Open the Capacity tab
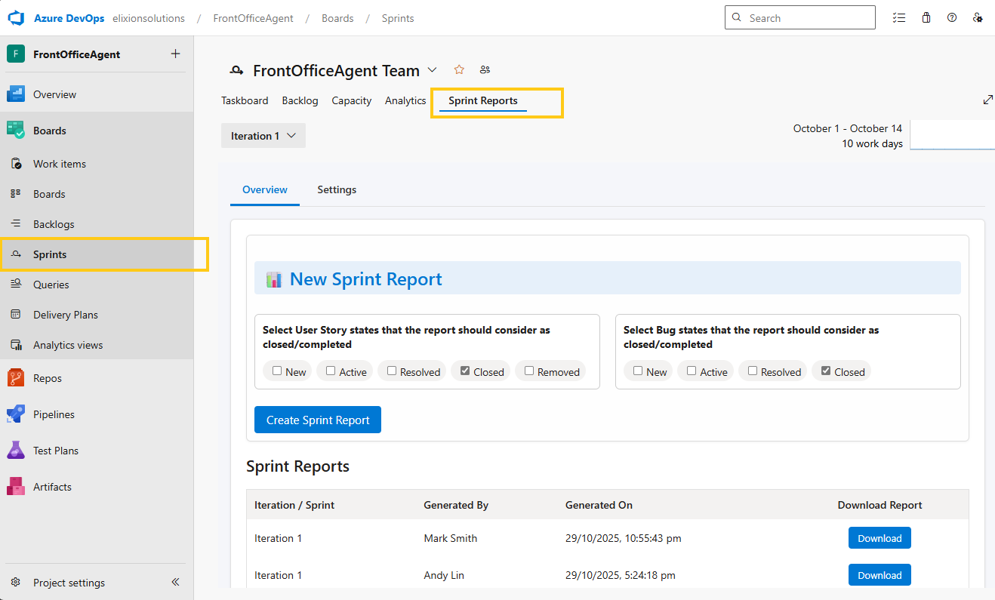 click(351, 100)
